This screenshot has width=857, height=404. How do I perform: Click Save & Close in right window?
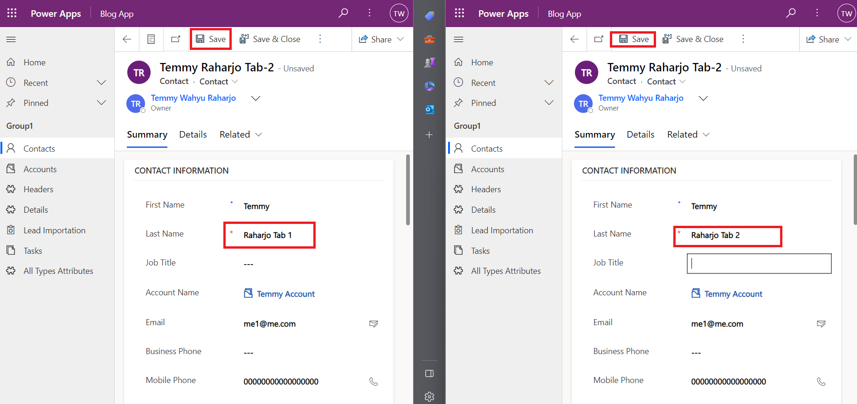pyautogui.click(x=693, y=39)
